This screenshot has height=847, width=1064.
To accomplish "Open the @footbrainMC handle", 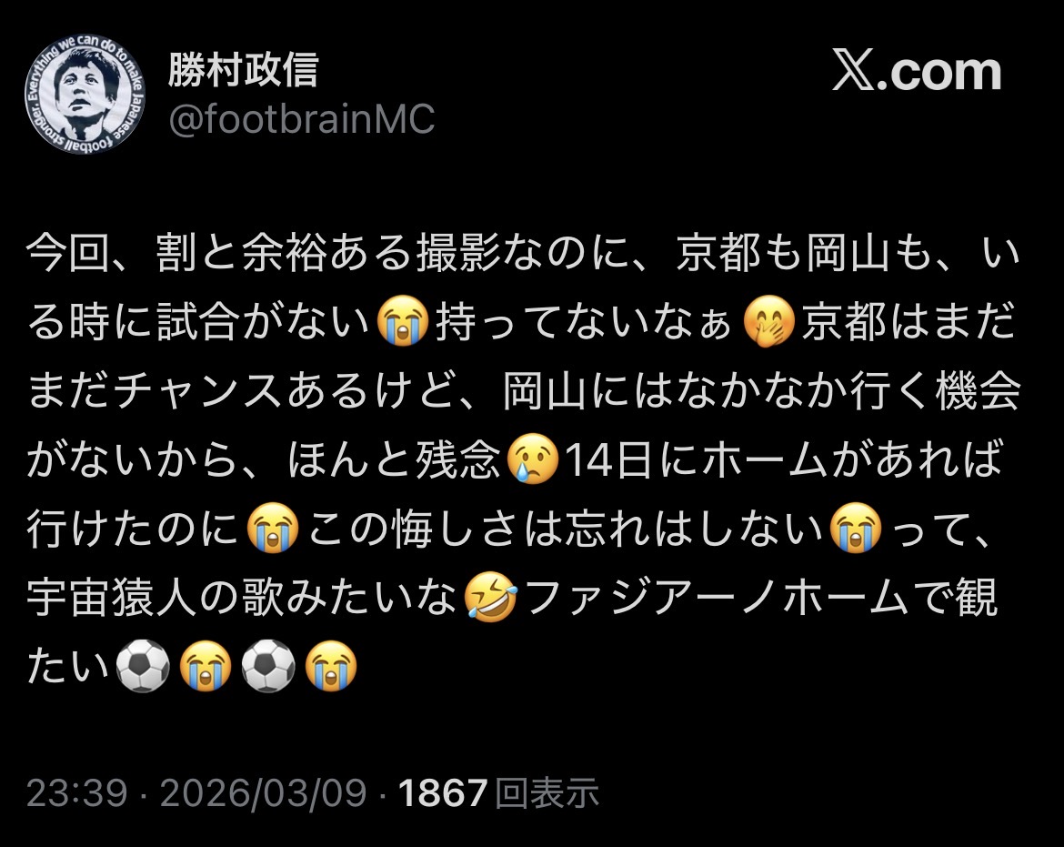I will (301, 119).
